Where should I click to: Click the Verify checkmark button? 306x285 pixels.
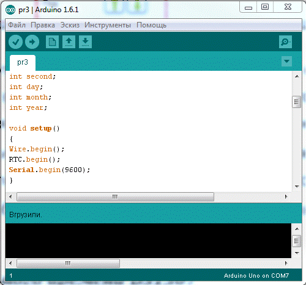click(15, 42)
